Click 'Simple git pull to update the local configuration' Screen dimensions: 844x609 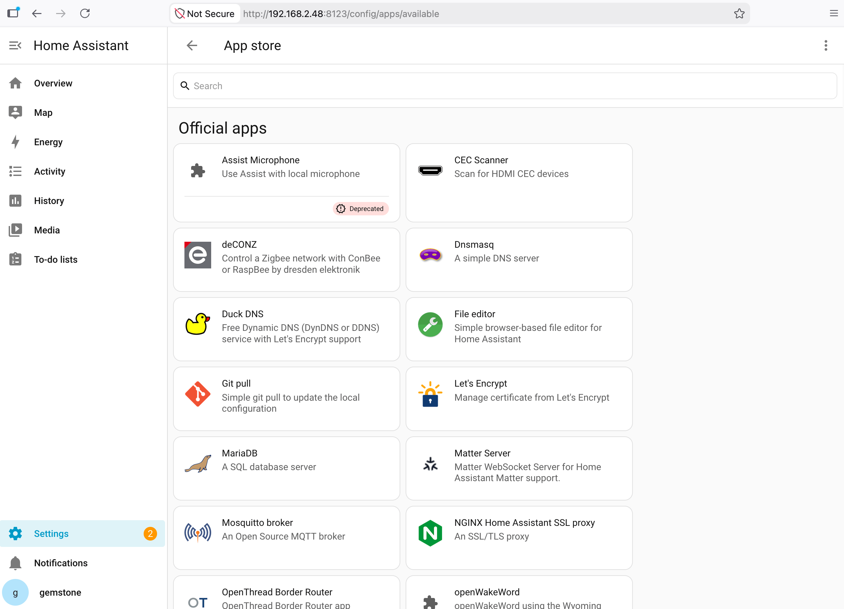point(291,403)
